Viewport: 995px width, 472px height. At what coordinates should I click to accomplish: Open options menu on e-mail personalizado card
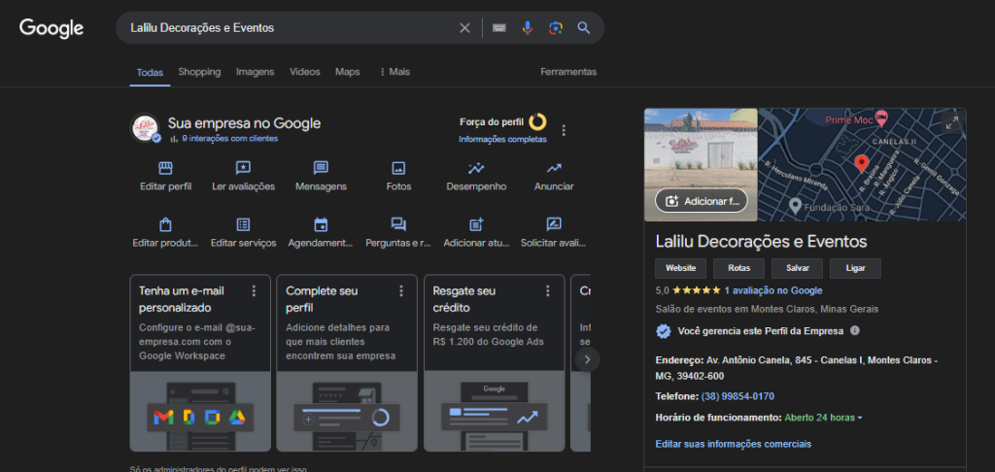tap(254, 290)
